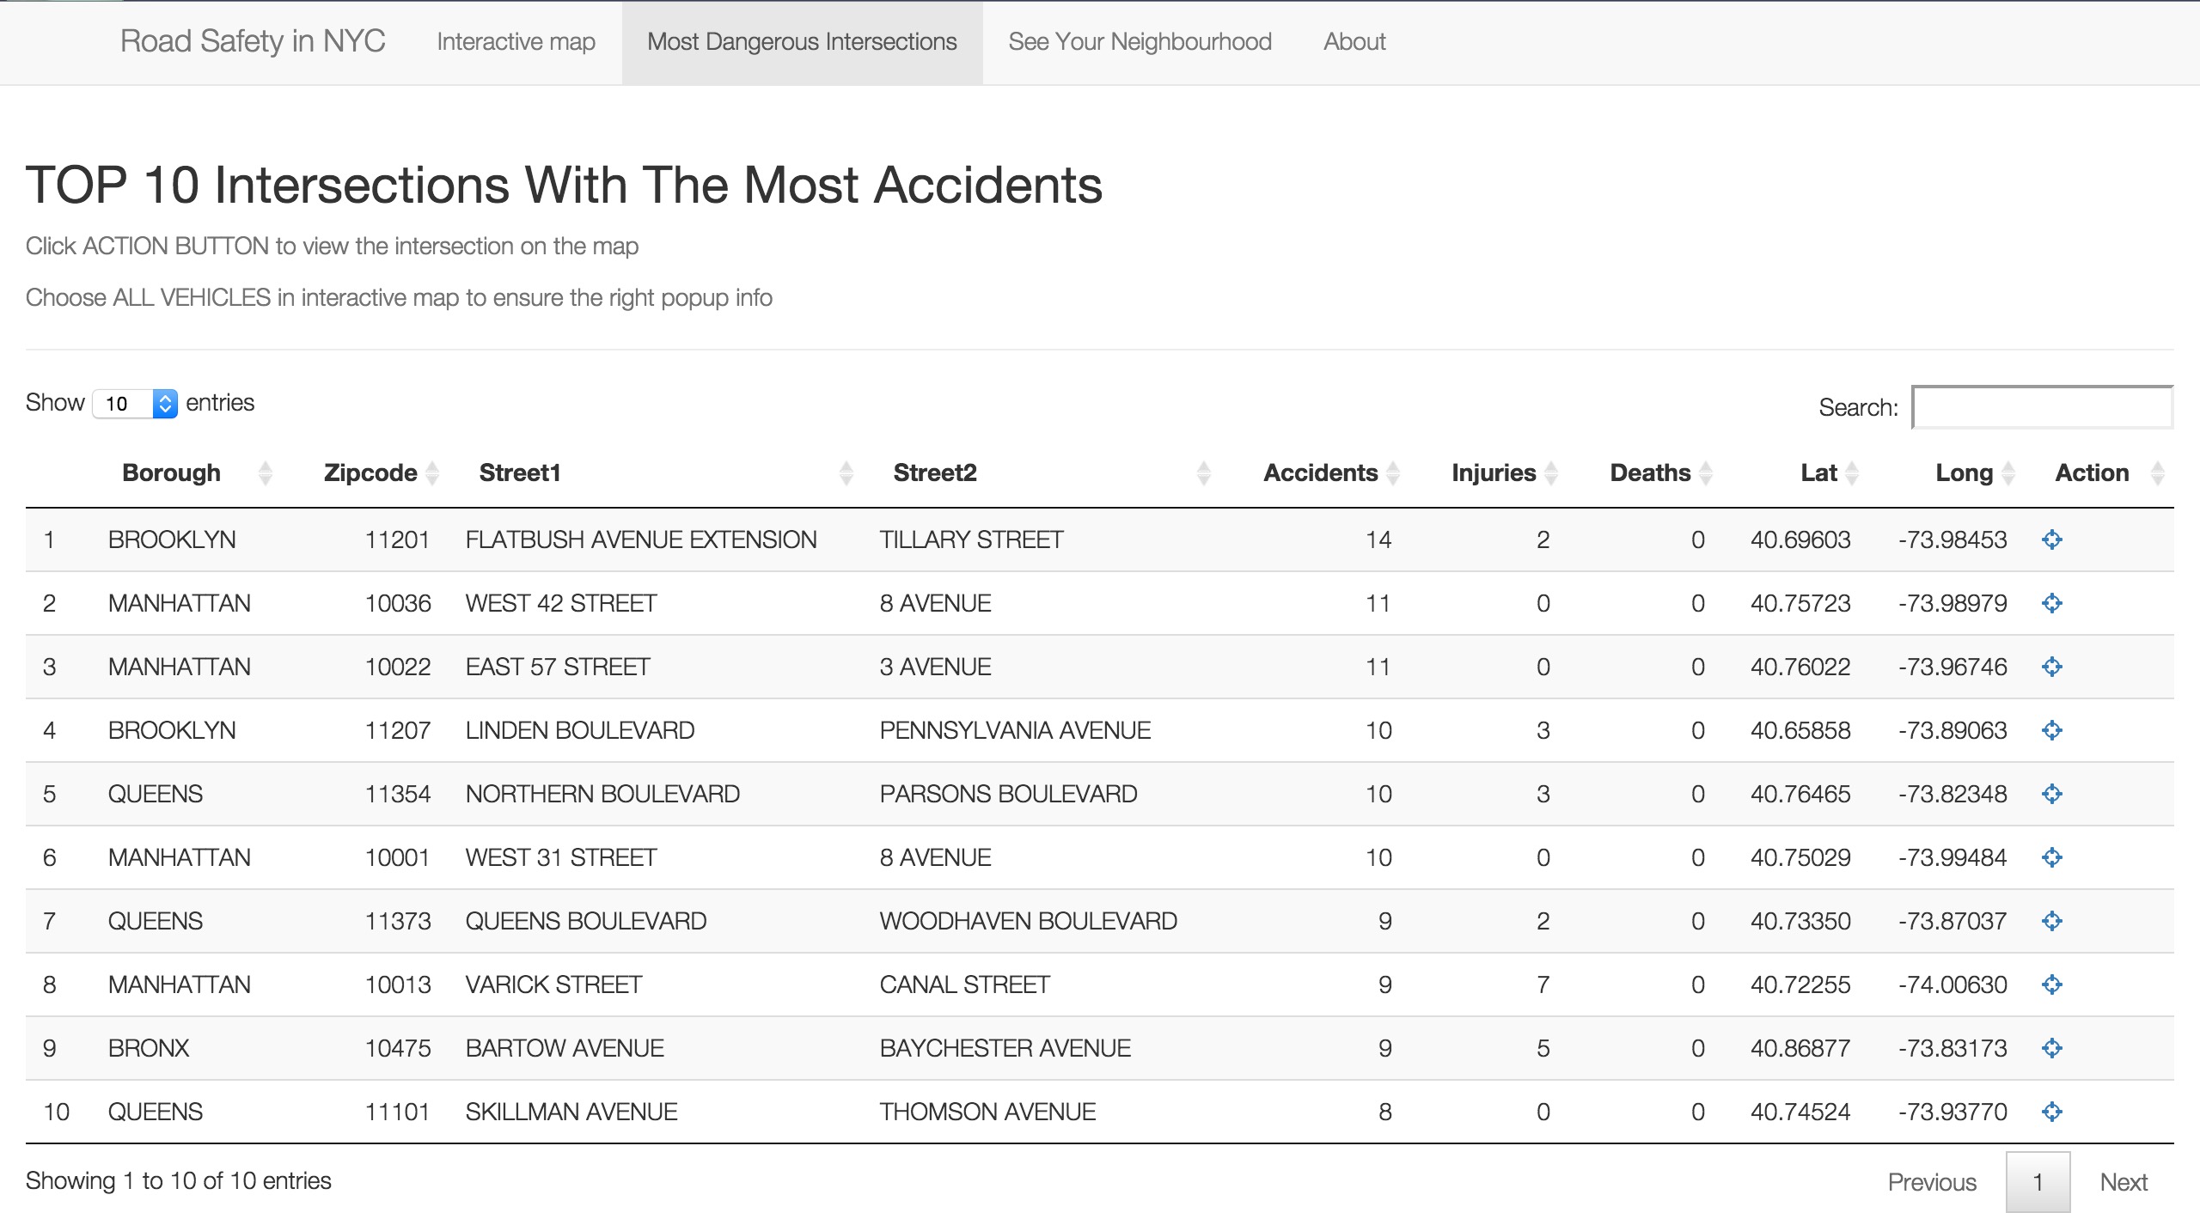Sort table by Injuries column arrows
This screenshot has width=2200, height=1213.
tap(1551, 472)
